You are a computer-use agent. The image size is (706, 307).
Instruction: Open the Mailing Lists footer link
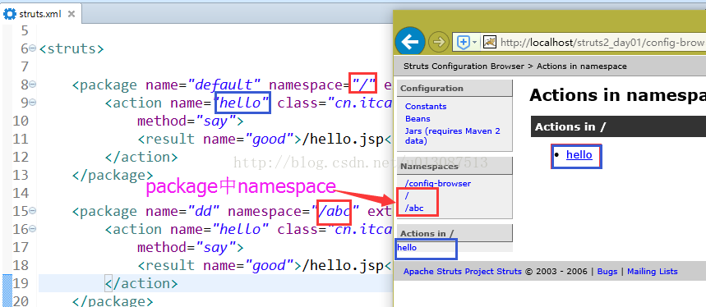(652, 272)
